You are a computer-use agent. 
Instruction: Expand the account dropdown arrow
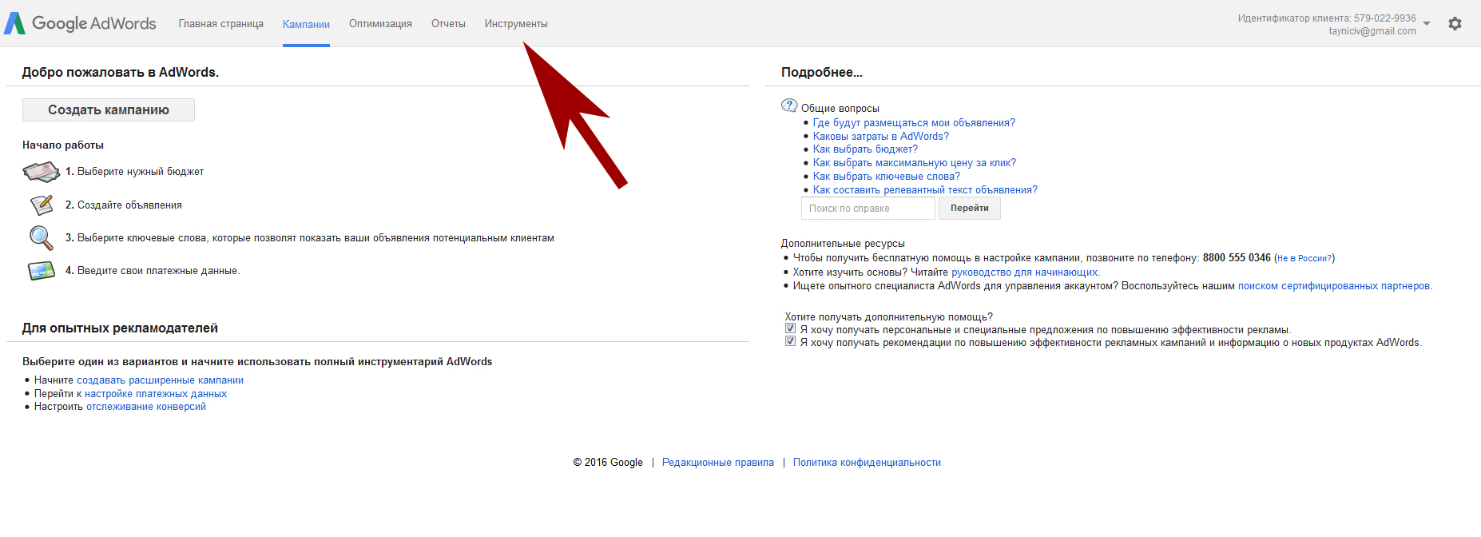(1427, 24)
